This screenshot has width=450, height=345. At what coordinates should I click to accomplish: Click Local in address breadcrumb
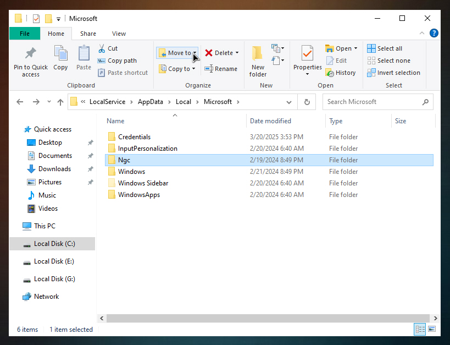(184, 102)
